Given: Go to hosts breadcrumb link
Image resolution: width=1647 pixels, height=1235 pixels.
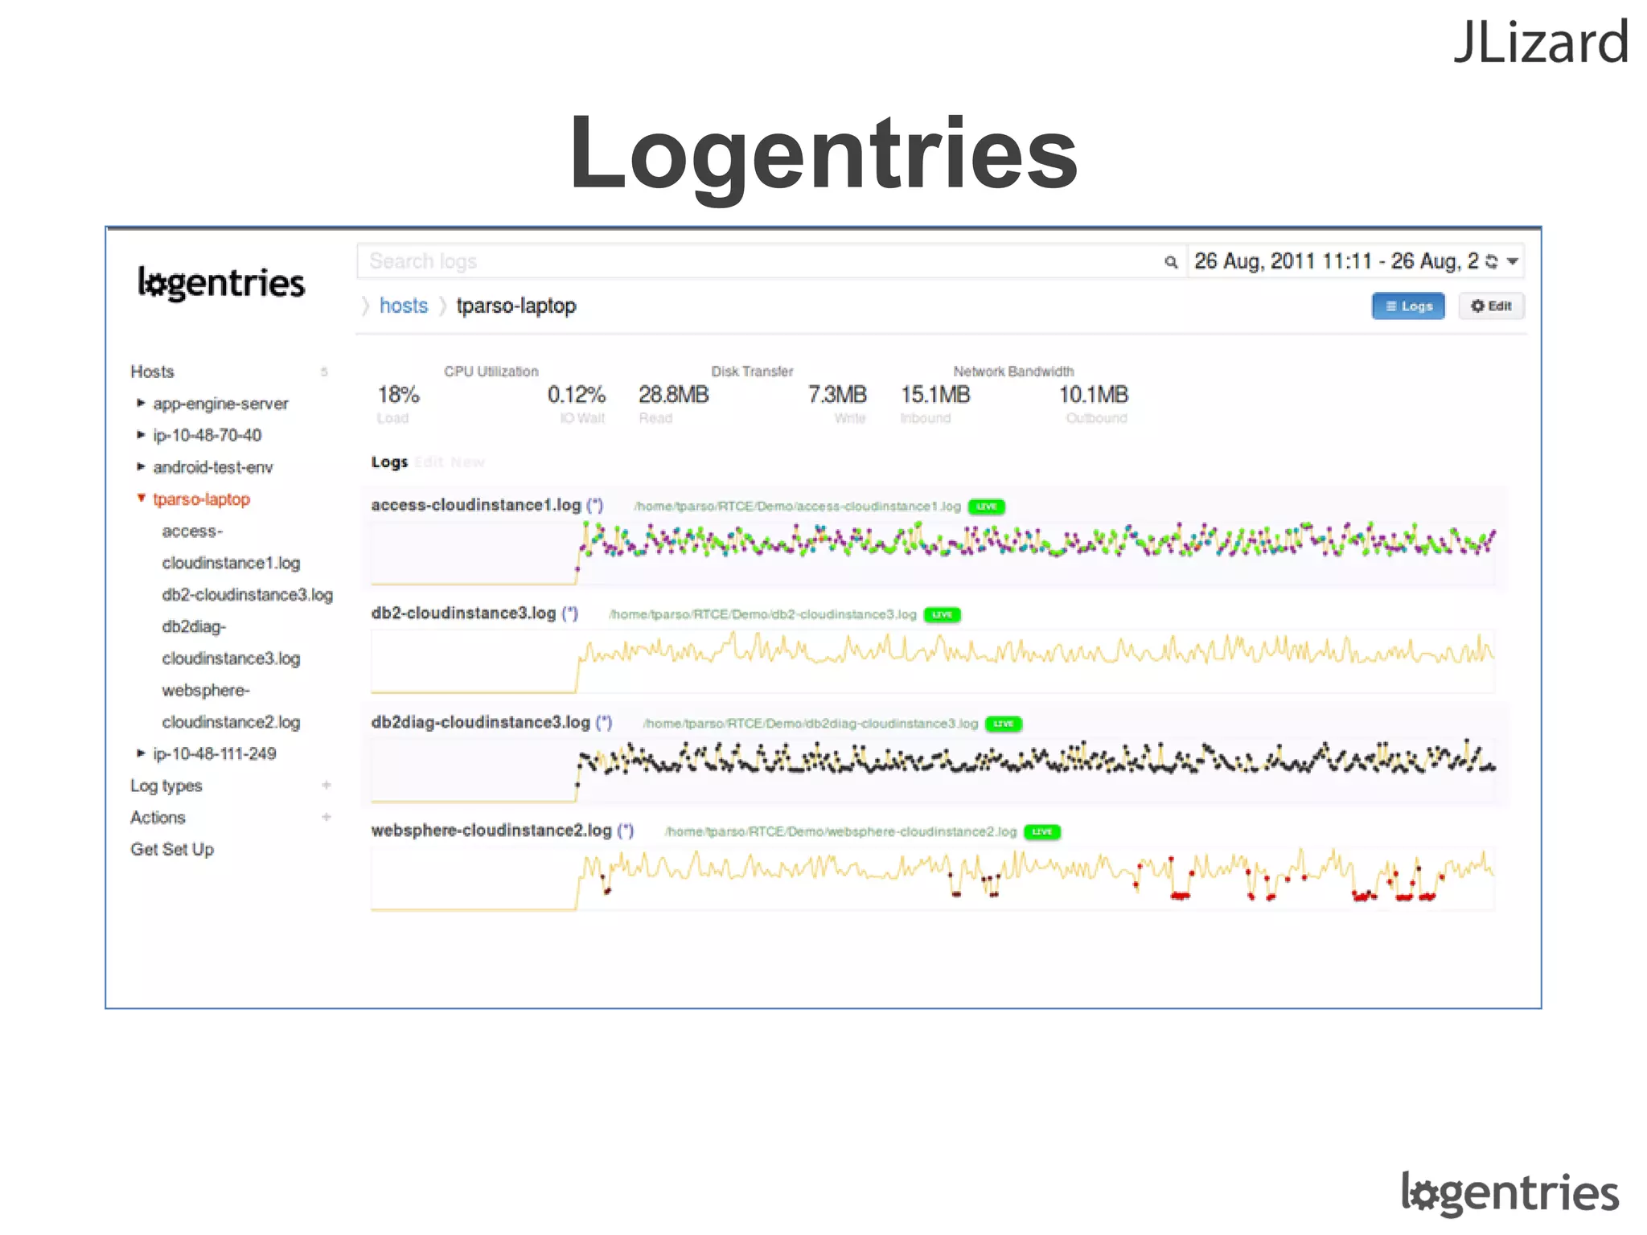Looking at the screenshot, I should coord(404,306).
